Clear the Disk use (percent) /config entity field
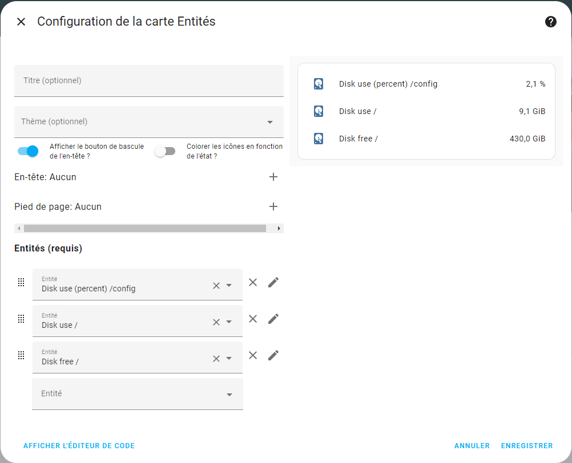Screen dimensions: 572x463 [216, 286]
